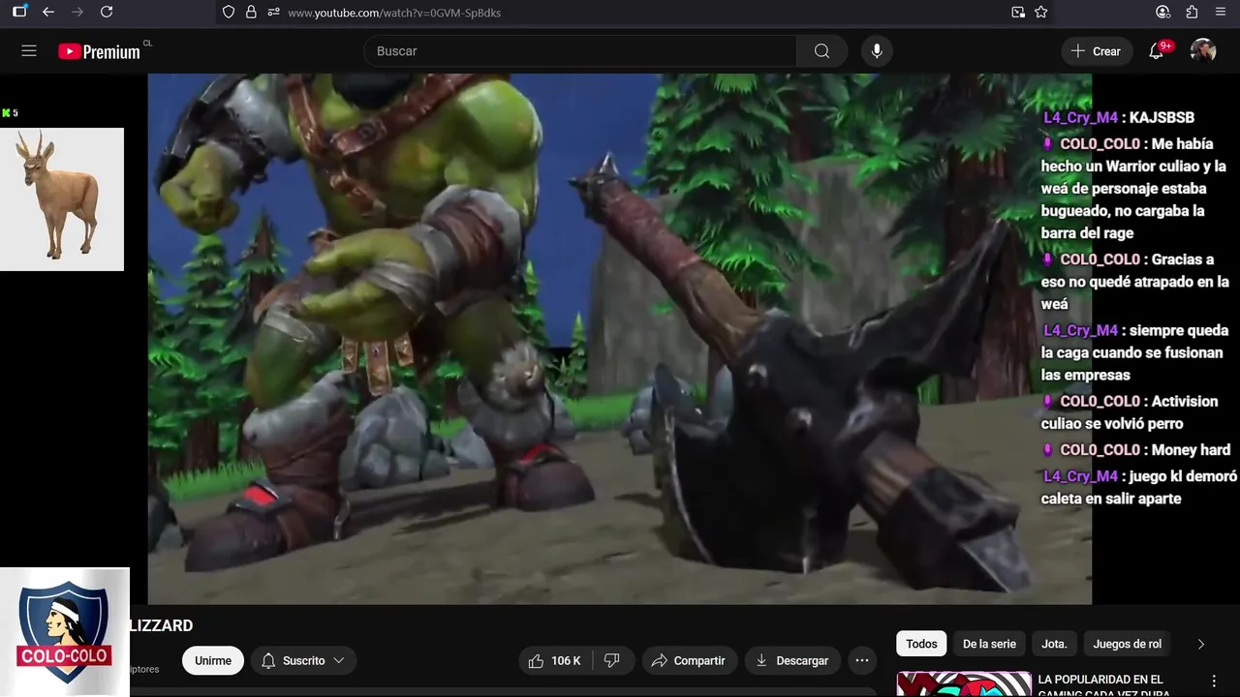Go to YouTube Premium home logo

tap(99, 51)
